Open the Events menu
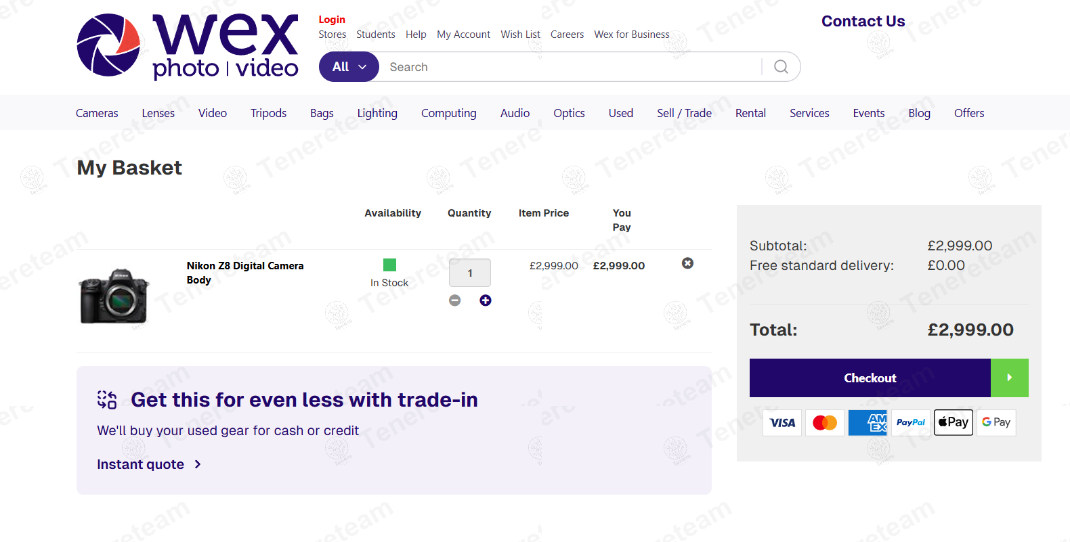The width and height of the screenshot is (1070, 542). [x=869, y=113]
